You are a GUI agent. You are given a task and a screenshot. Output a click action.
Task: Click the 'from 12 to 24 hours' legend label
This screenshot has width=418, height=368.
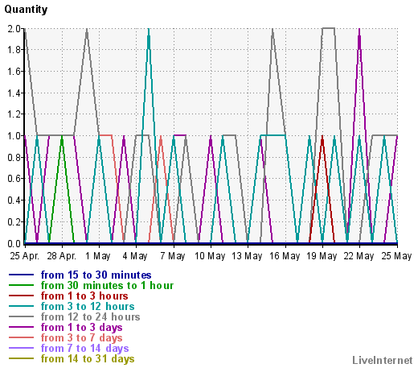point(90,316)
